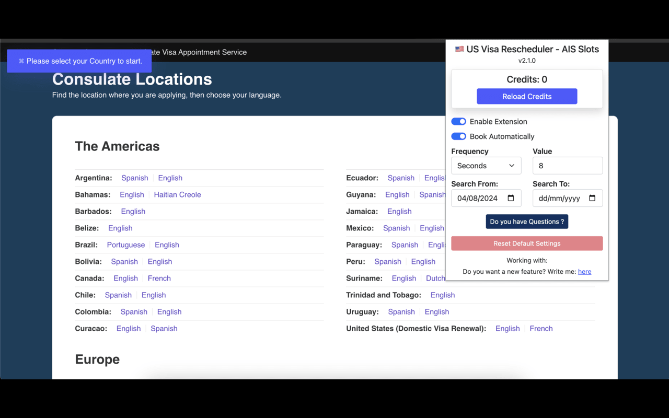The image size is (669, 418).
Task: Select Spanish for Paraguay
Action: (405, 245)
